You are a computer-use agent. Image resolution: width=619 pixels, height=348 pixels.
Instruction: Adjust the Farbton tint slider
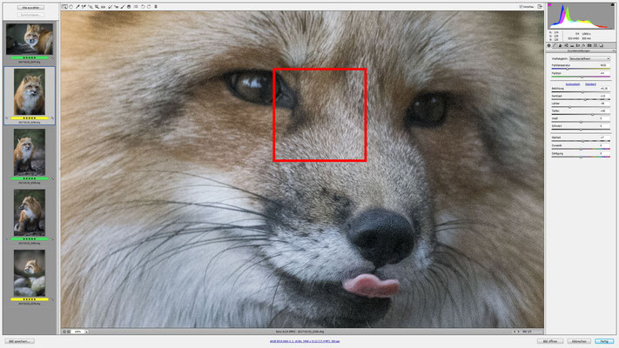pos(581,77)
